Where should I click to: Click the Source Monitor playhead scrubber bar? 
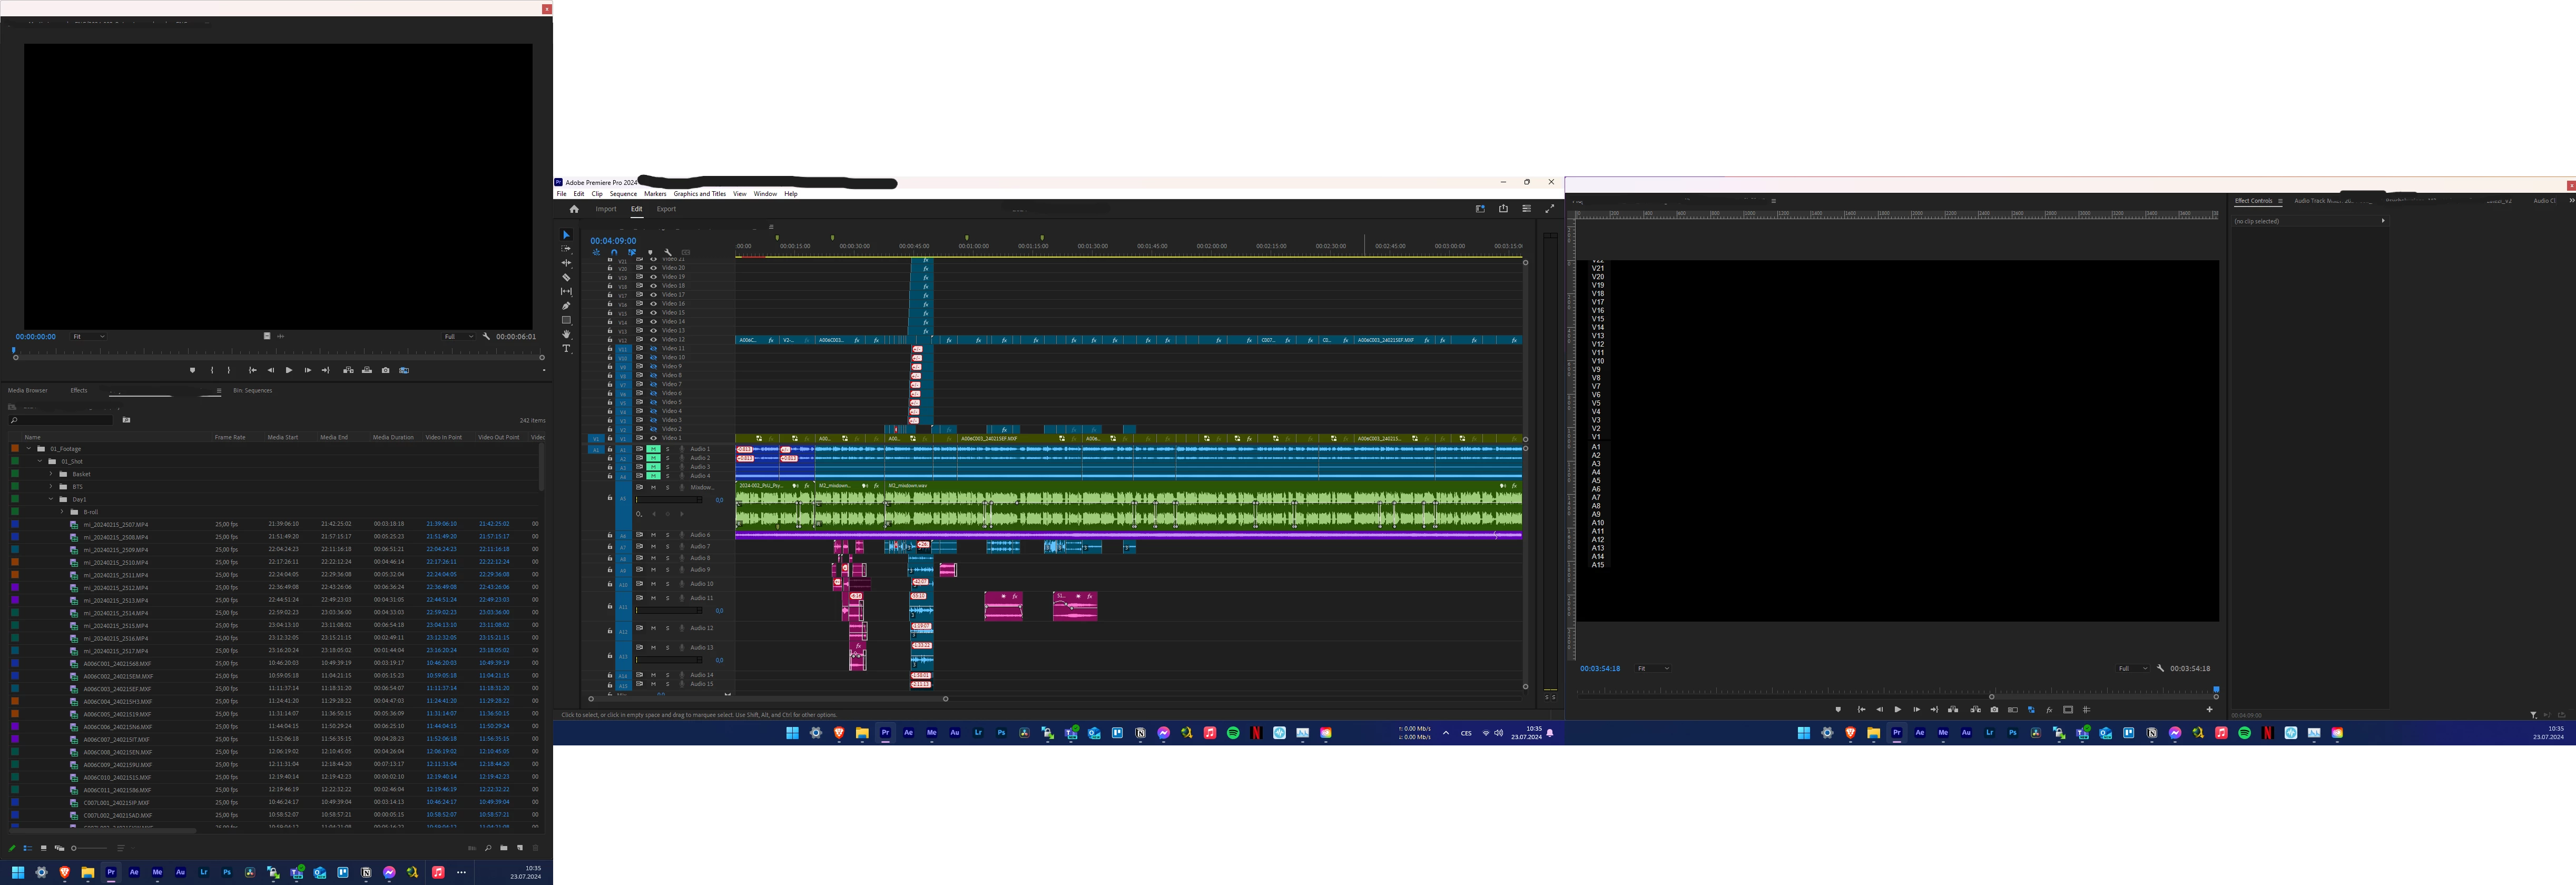click(x=278, y=350)
